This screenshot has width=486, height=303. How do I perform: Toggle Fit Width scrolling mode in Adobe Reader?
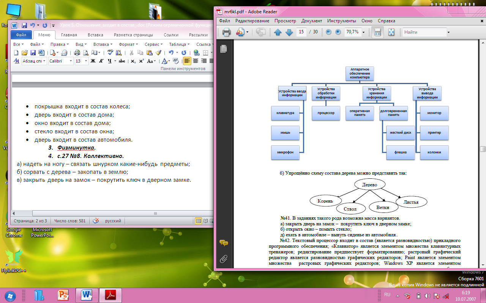tap(377, 32)
